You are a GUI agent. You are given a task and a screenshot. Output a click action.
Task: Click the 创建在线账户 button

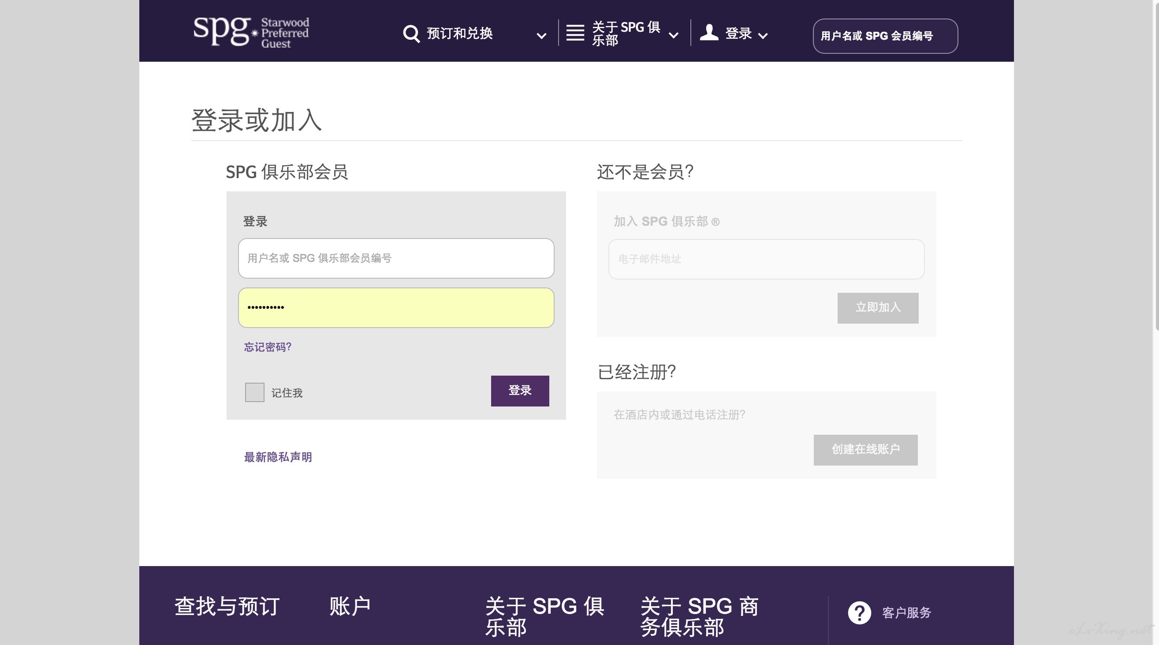[865, 450]
